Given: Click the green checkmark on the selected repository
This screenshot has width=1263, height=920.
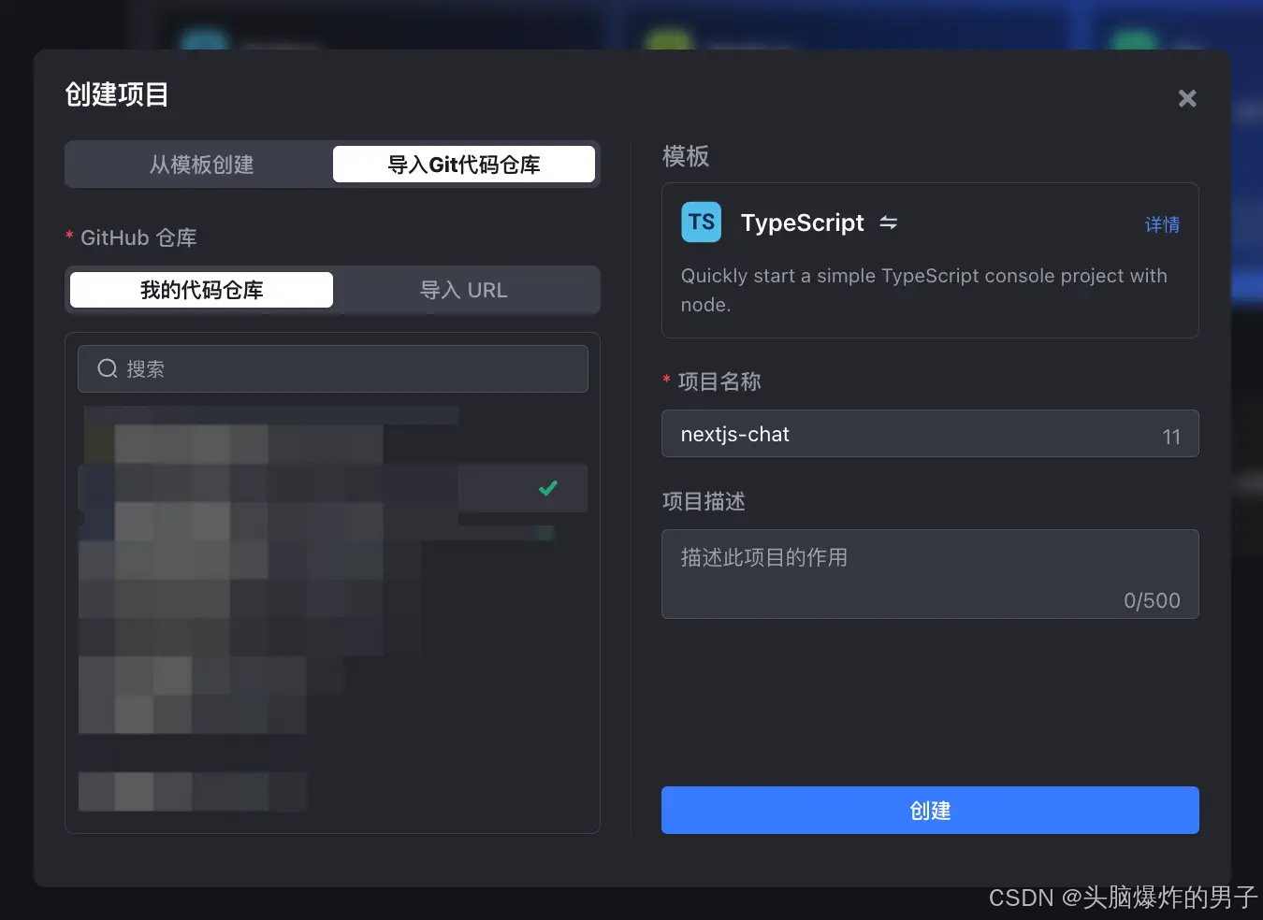Looking at the screenshot, I should tap(548, 487).
